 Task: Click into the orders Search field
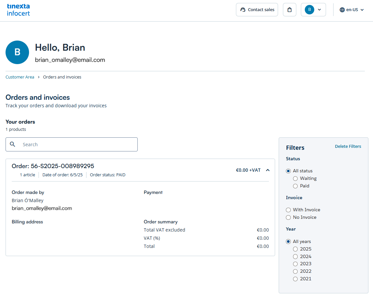click(x=78, y=145)
